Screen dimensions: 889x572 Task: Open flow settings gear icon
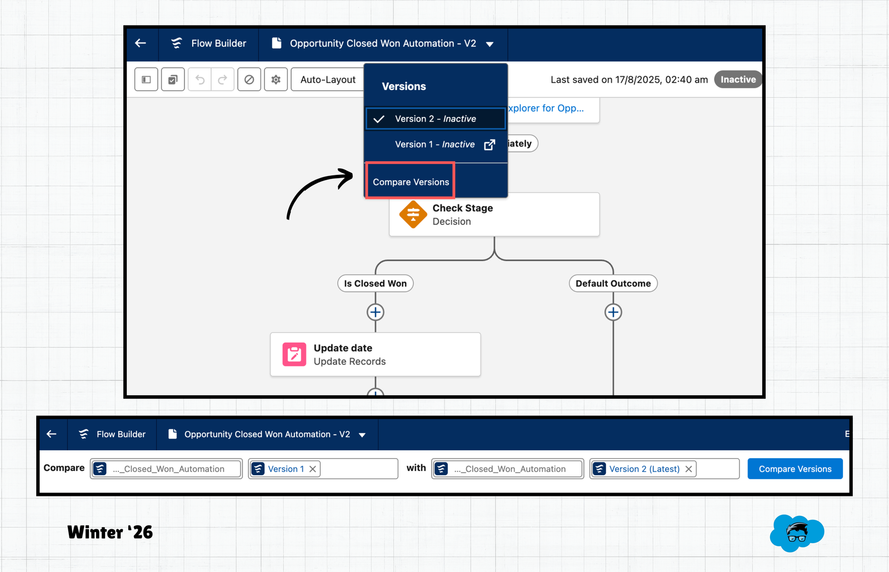click(x=276, y=79)
